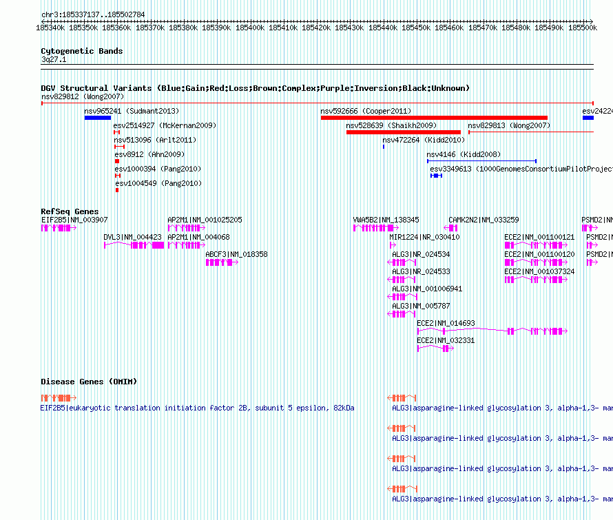
Task: Click the ECE2|NM_014693 label text
Action: tap(446, 323)
